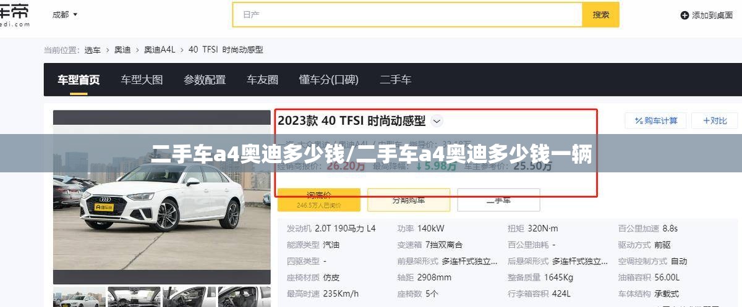
Task: Click the 2908mm wheelbase value
Action: (433, 277)
